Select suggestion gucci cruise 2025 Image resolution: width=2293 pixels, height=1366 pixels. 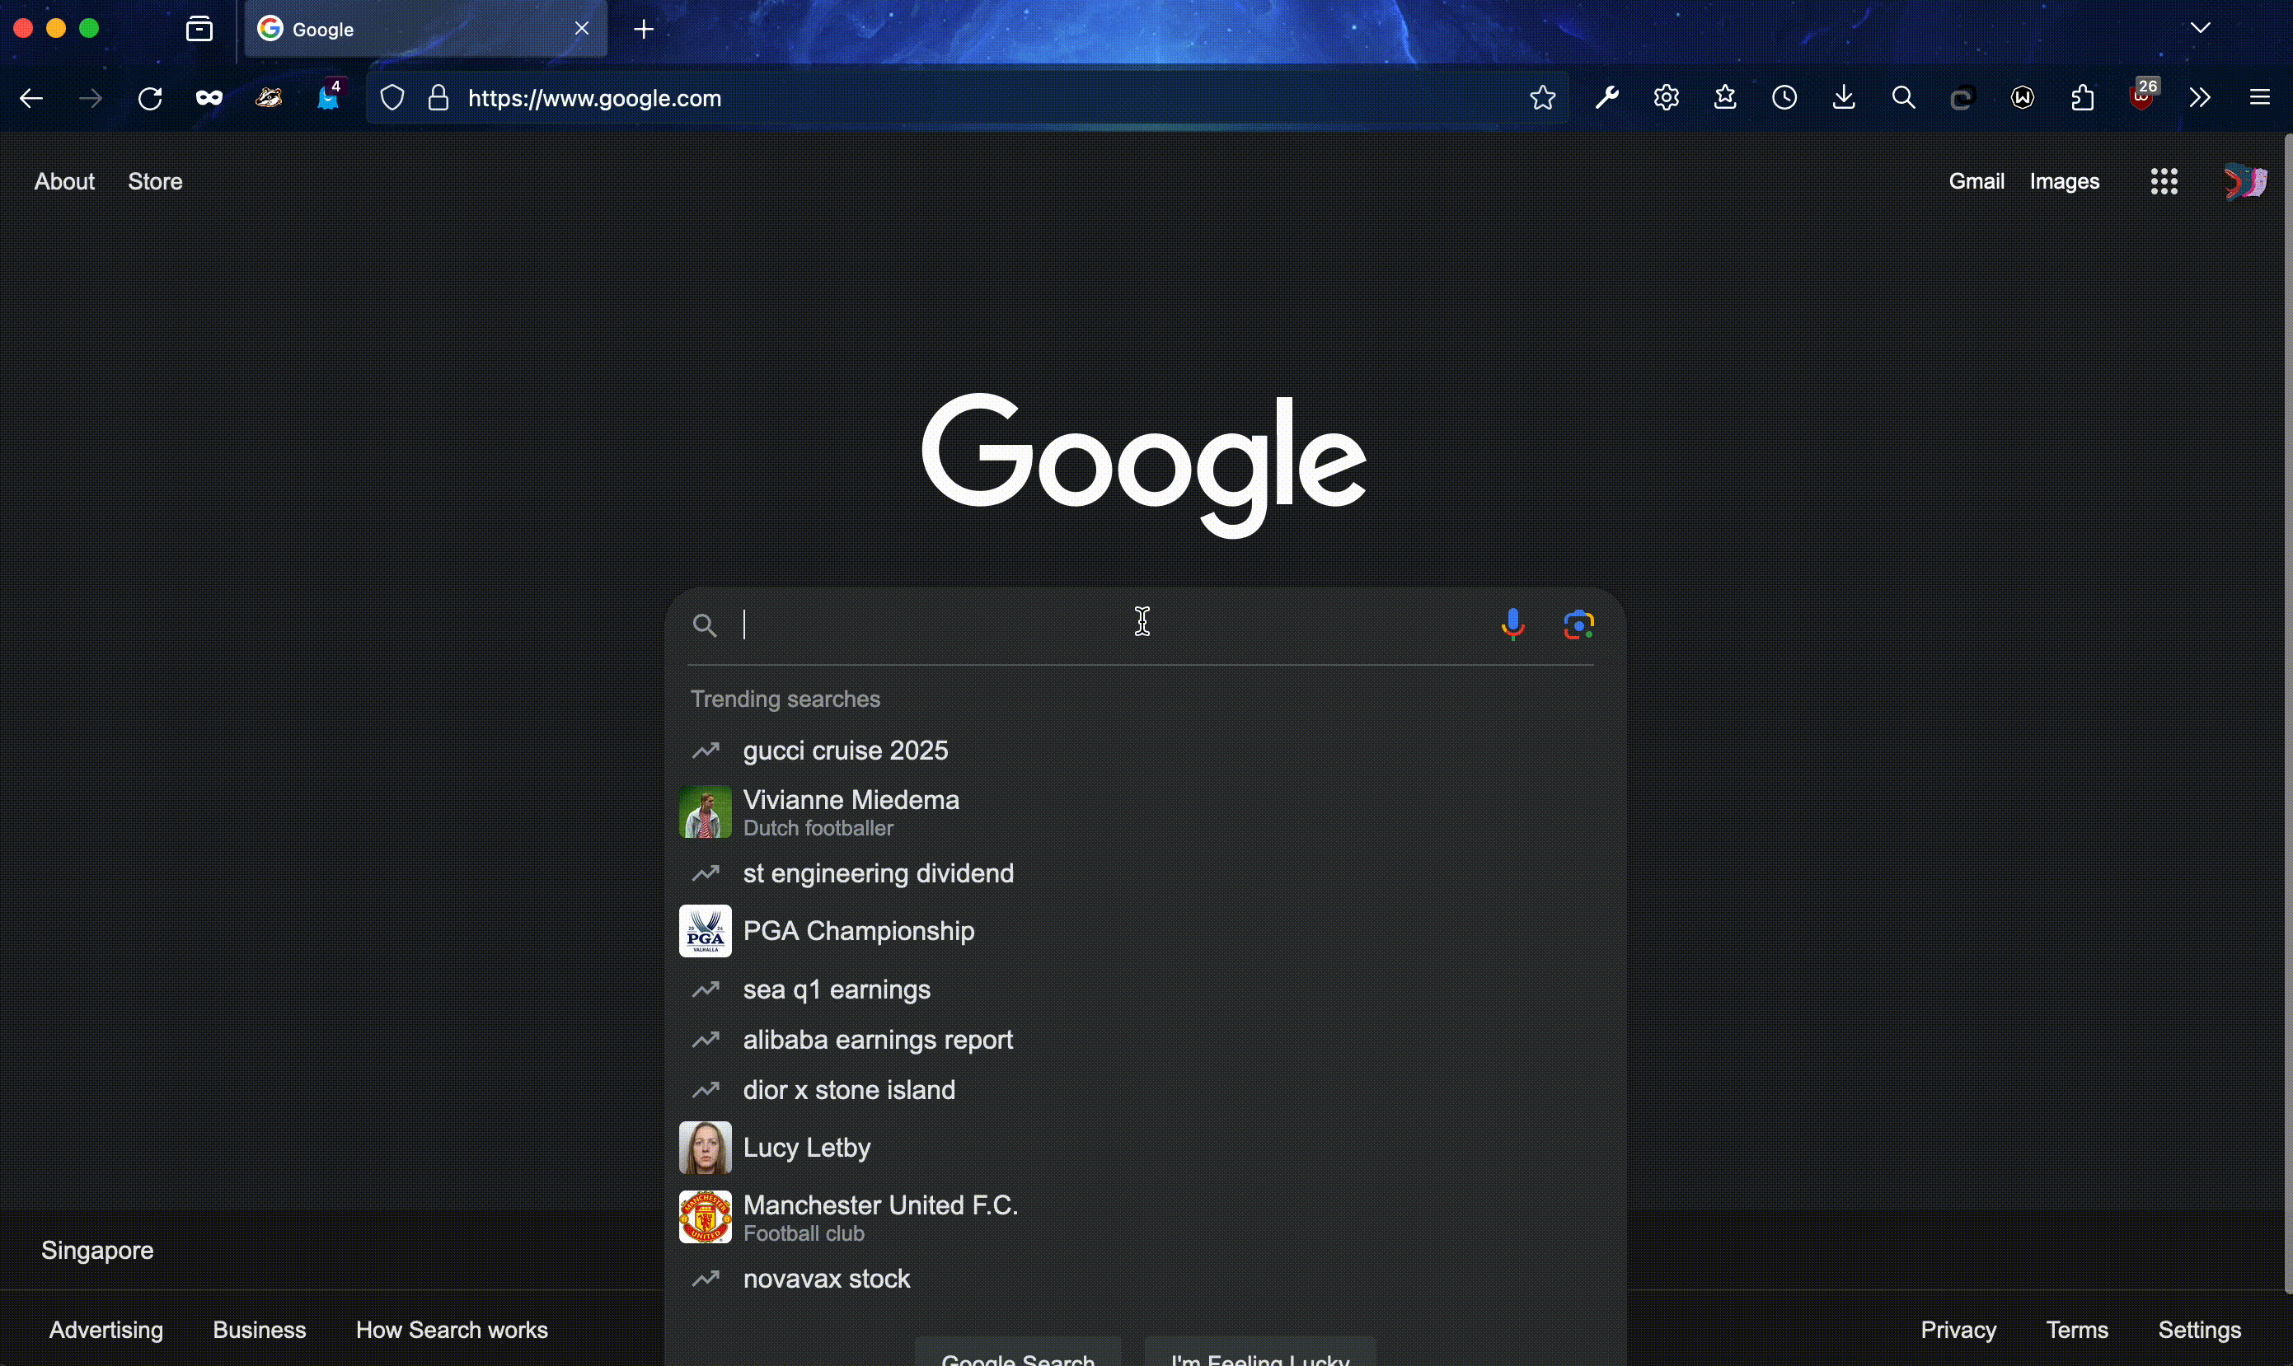click(1146, 752)
